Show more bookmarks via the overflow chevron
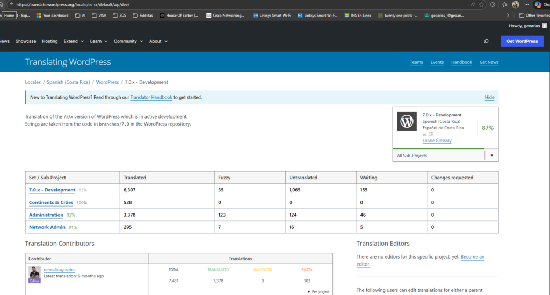This screenshot has height=295, width=550. tap(508, 16)
